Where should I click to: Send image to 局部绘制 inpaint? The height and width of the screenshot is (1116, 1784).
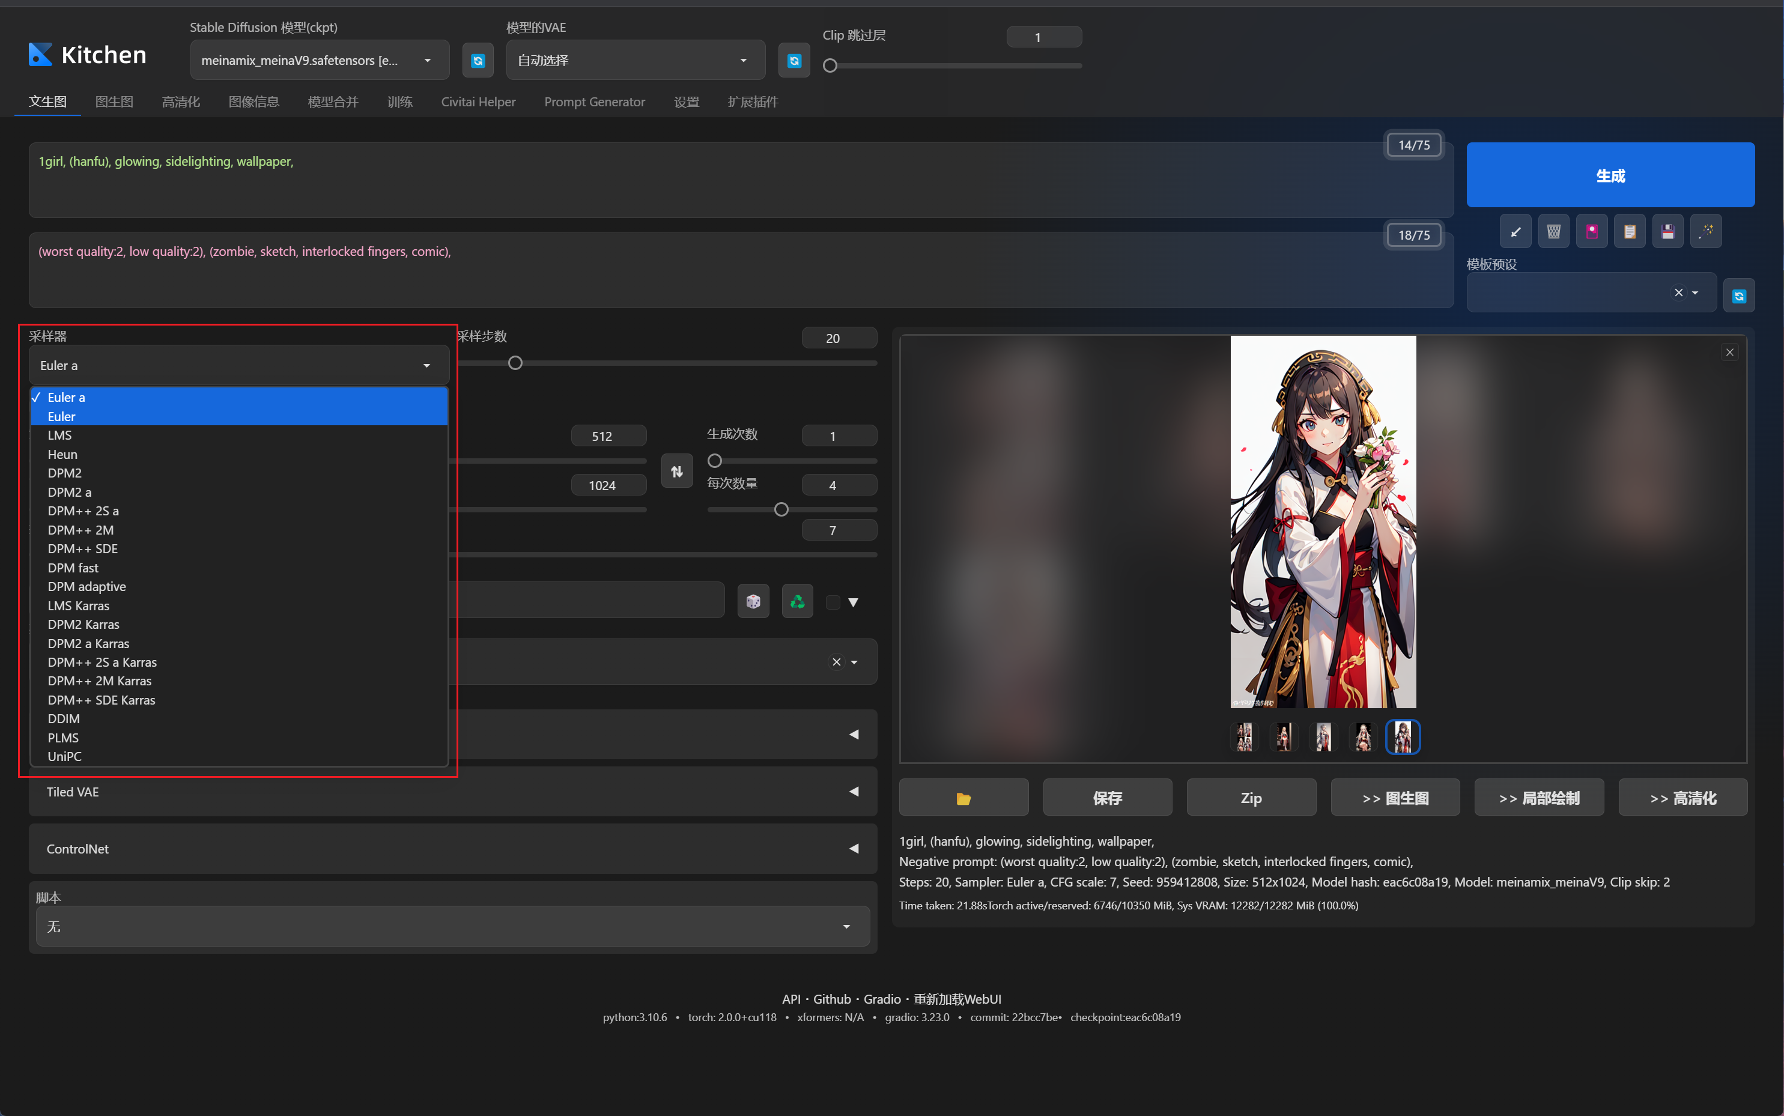tap(1539, 798)
